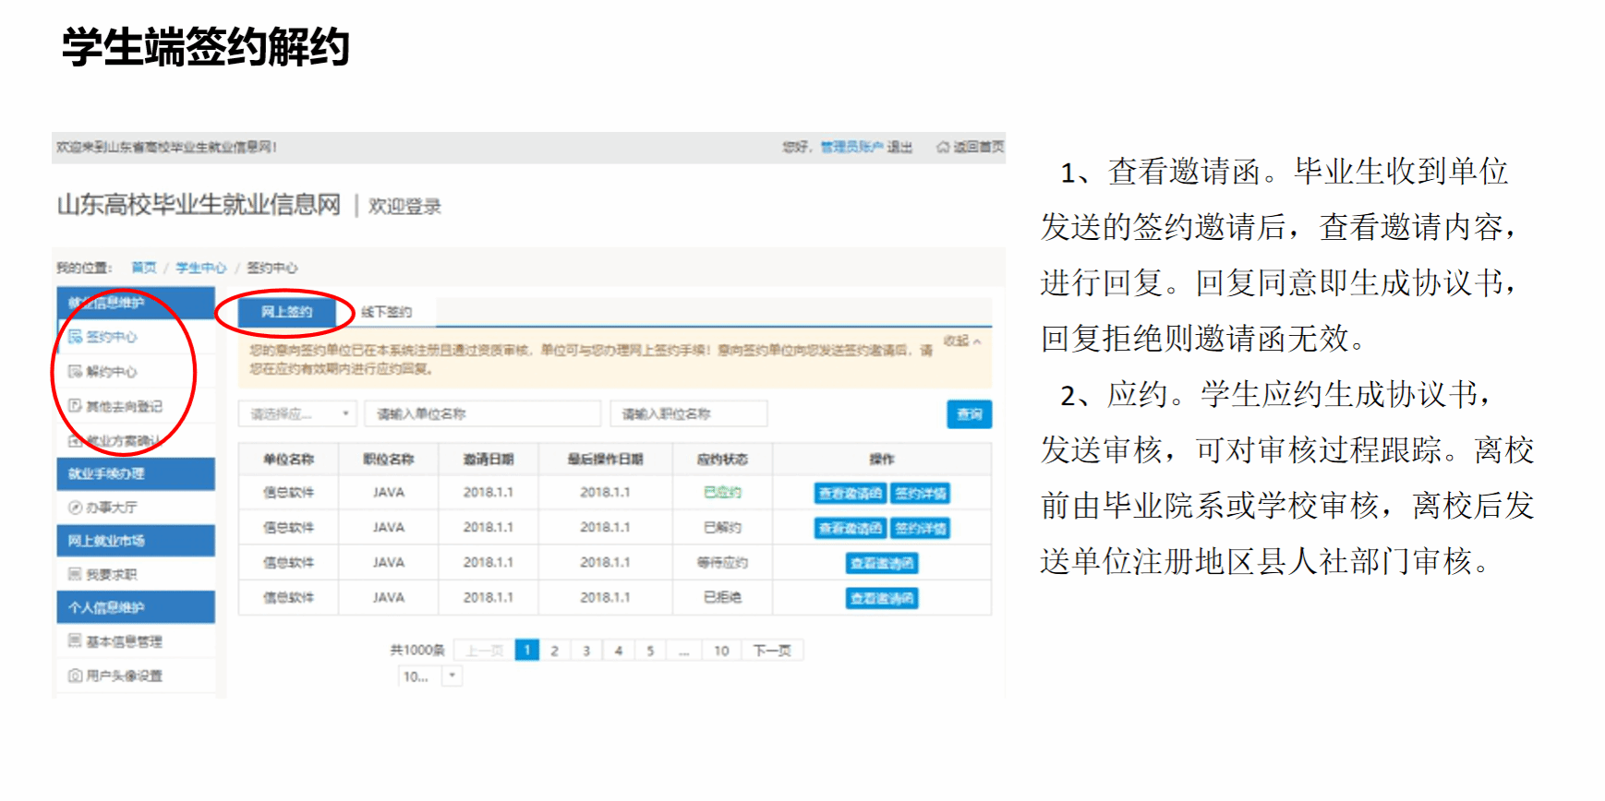Collapse the notice with 收起 arrow
The width and height of the screenshot is (1605, 801).
962,341
